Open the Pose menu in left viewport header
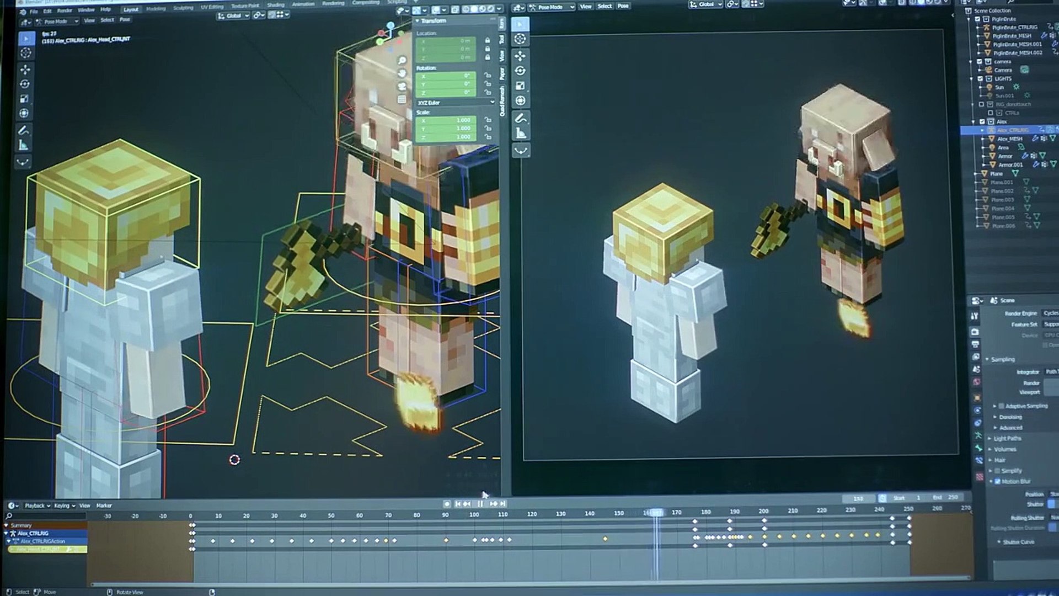Screen dimensions: 1059x596 tap(125, 20)
